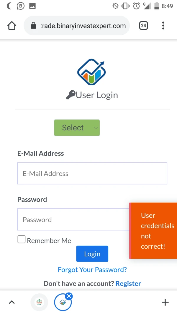Focus the E-Mail Address input field
Screen dimensions: 177x314
pyautogui.click(x=92, y=173)
